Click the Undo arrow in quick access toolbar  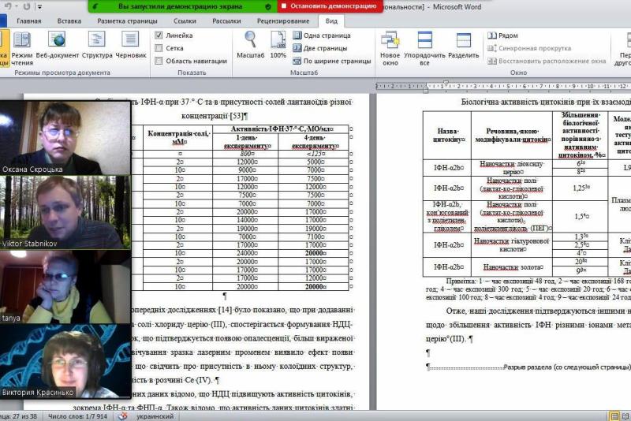[x=8, y=6]
